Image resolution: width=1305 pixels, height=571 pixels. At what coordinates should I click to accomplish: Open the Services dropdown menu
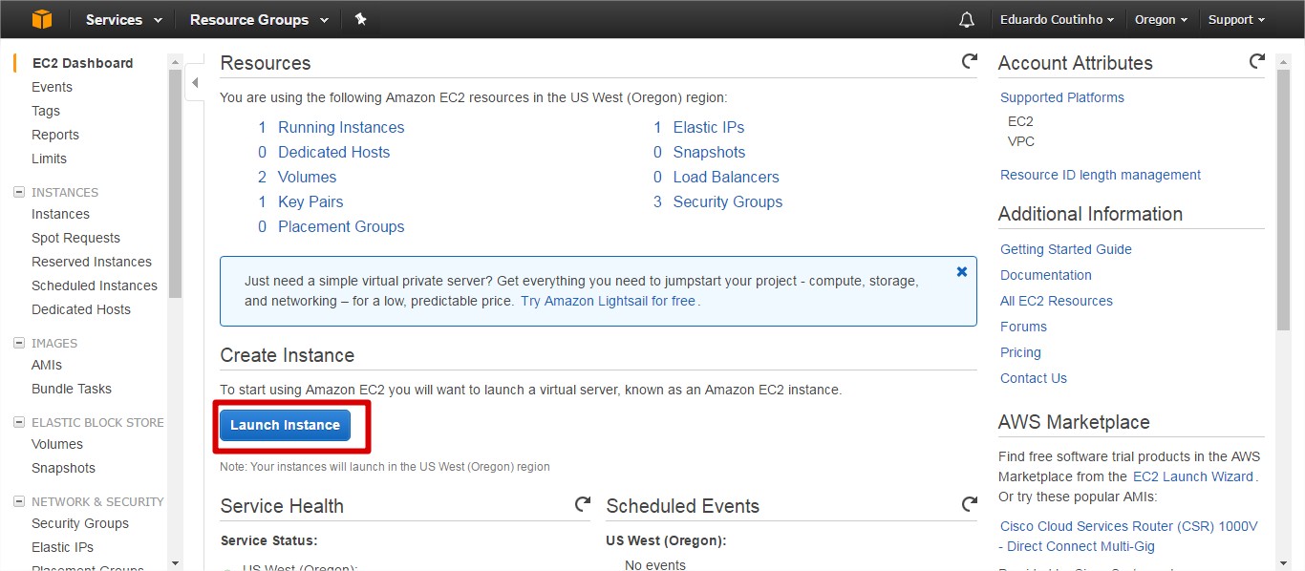[x=123, y=19]
